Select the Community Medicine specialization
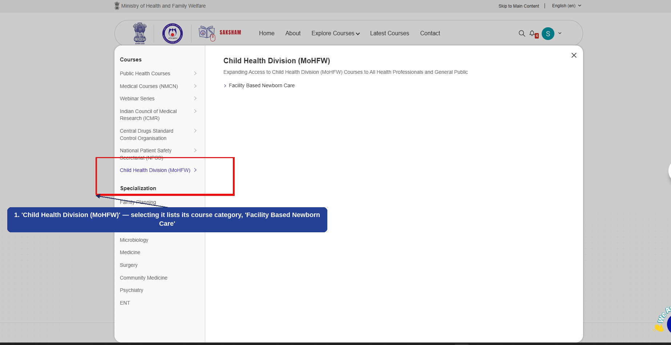 (x=144, y=278)
